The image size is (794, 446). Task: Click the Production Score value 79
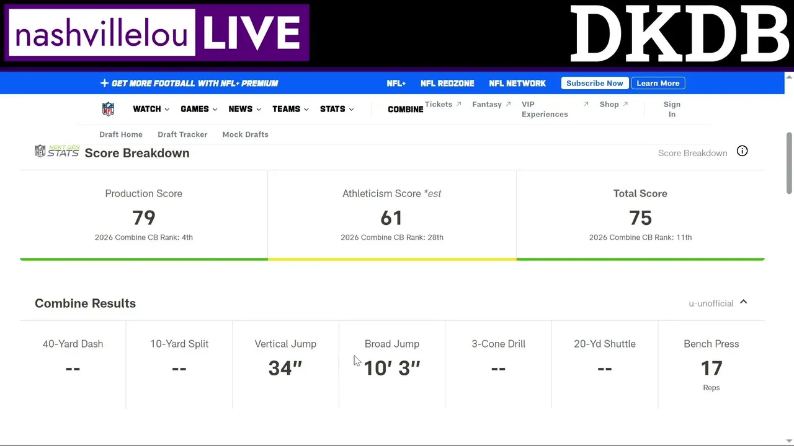pyautogui.click(x=143, y=217)
